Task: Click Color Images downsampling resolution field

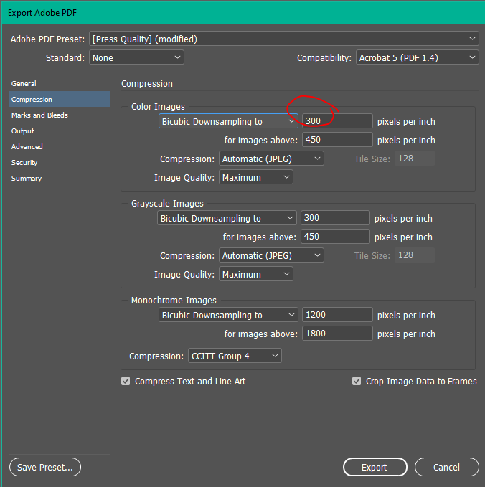Action: (x=336, y=122)
